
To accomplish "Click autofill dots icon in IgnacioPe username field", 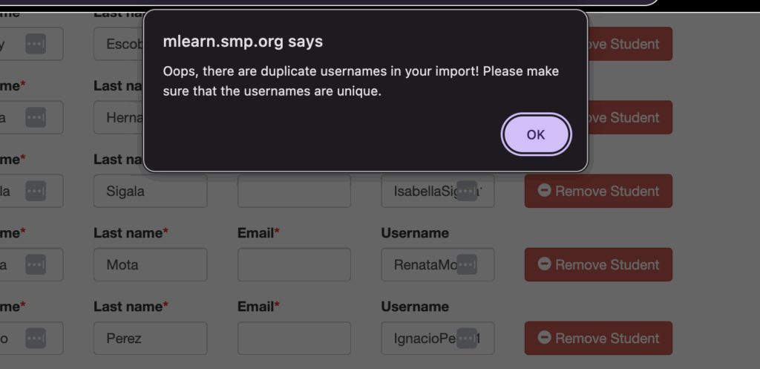I will click(466, 338).
